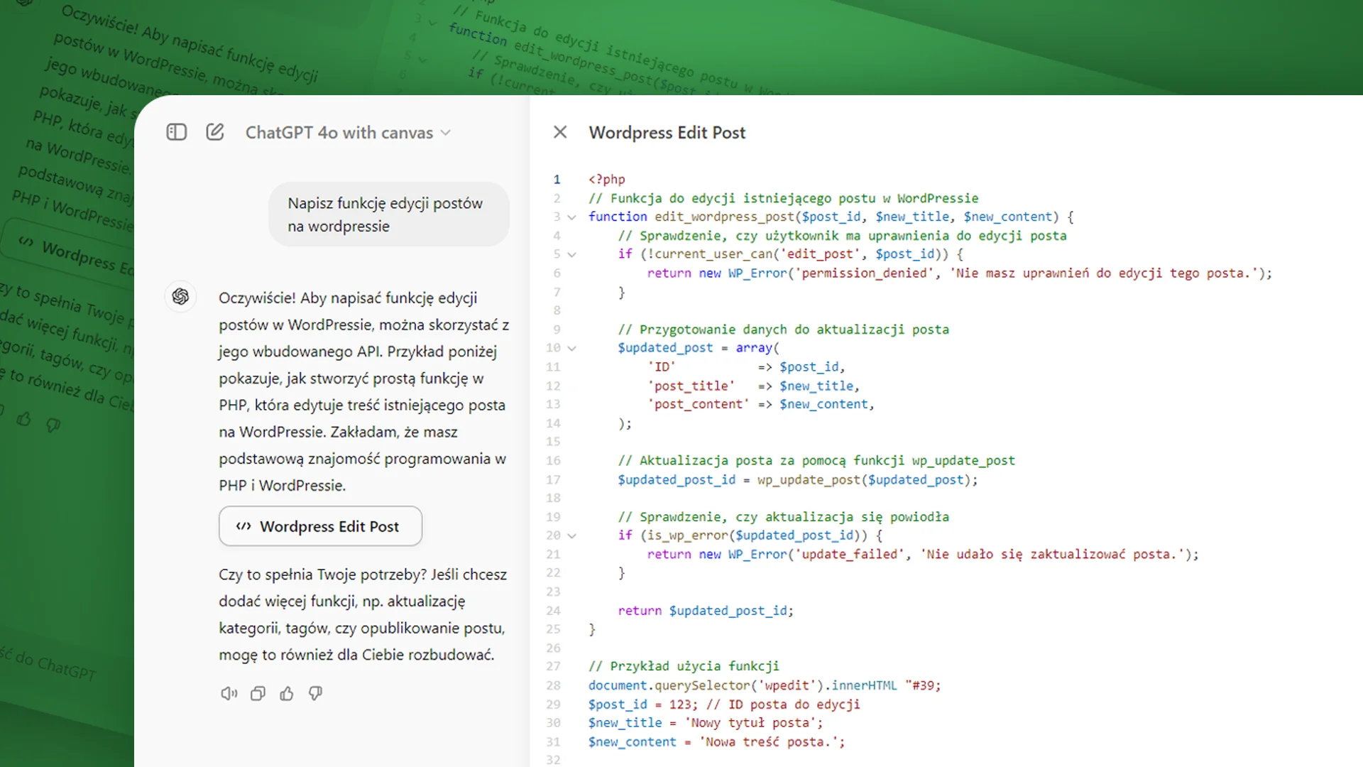Click the comment '// Przygotowanie danych do aktualizacji posta'
The width and height of the screenshot is (1363, 767).
[783, 330]
